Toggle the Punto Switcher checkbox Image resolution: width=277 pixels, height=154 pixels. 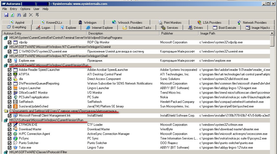point(9,143)
